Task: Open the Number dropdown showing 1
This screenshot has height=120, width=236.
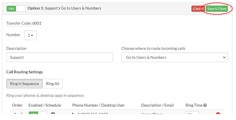Action: (30, 35)
